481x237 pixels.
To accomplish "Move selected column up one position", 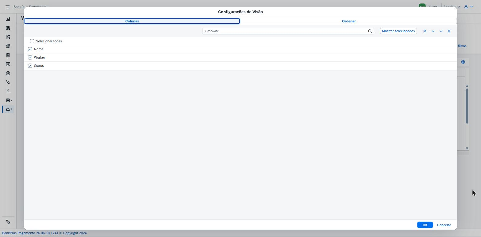I will (x=433, y=31).
